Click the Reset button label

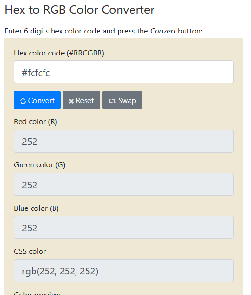(x=85, y=101)
